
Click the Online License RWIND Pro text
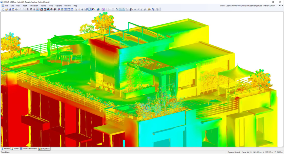(x=230, y=6)
